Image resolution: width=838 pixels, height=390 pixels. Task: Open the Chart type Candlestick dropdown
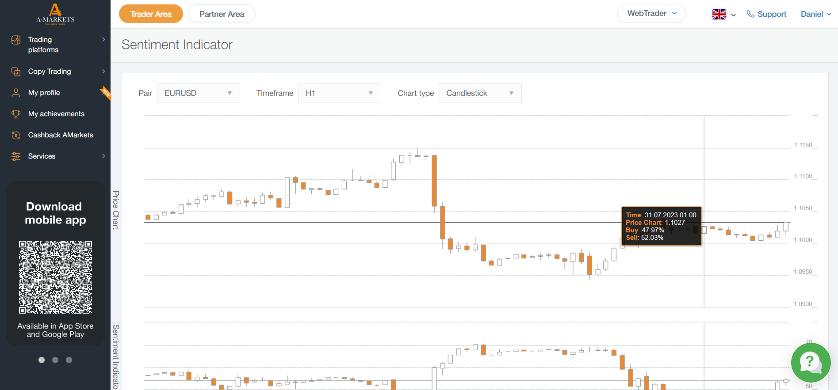tap(480, 93)
